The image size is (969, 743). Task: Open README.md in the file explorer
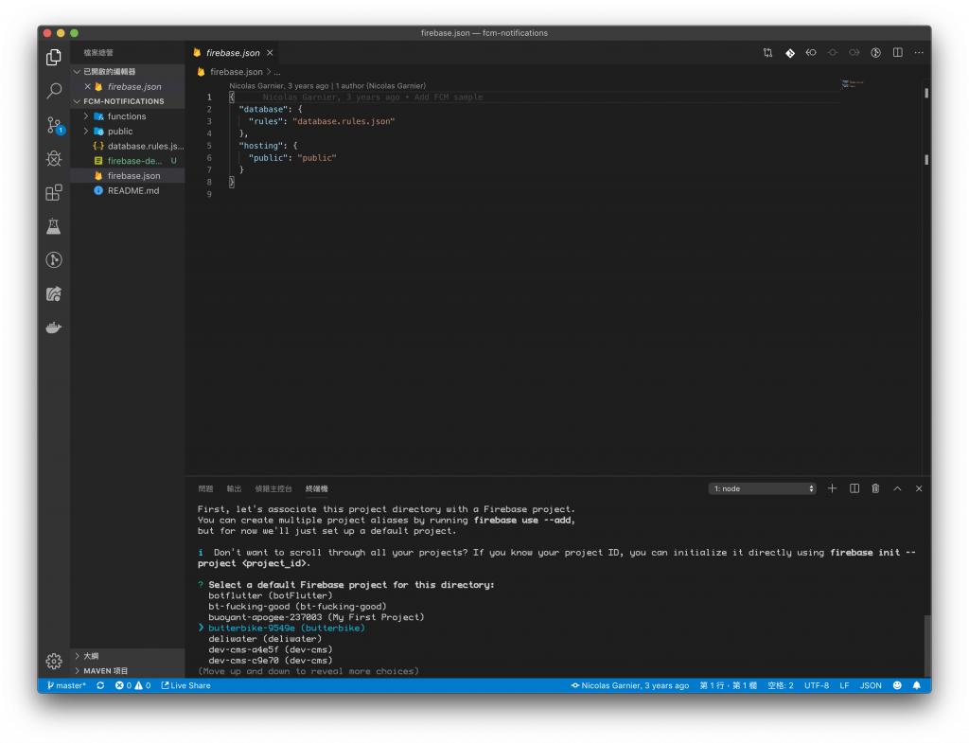point(132,191)
